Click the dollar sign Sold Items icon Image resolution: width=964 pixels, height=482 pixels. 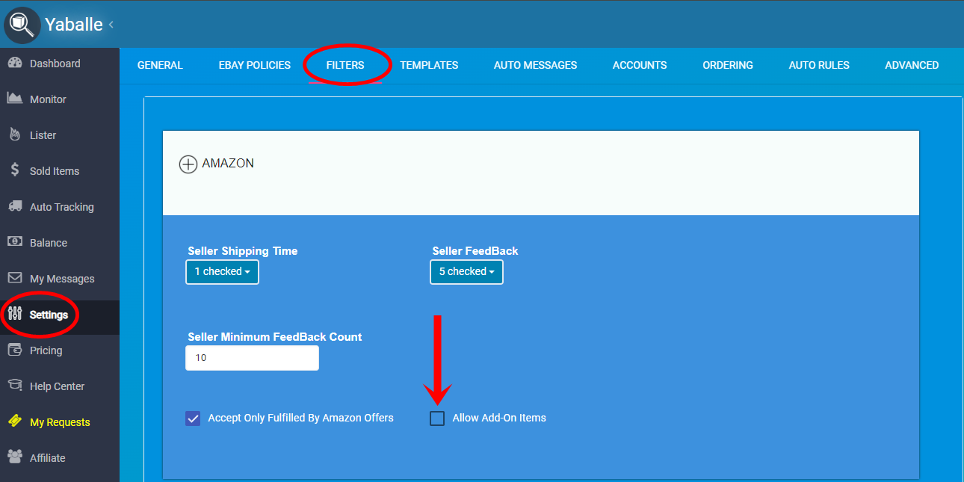click(x=15, y=170)
